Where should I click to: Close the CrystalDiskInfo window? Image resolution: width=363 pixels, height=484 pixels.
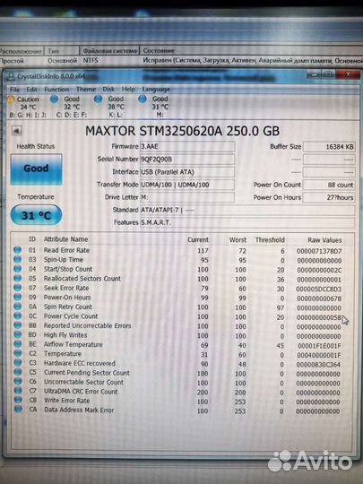point(348,74)
